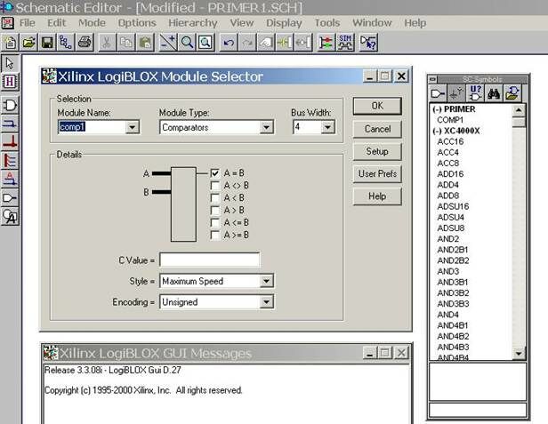The height and width of the screenshot is (424, 548).
Task: Click the OK button
Action: (x=377, y=106)
